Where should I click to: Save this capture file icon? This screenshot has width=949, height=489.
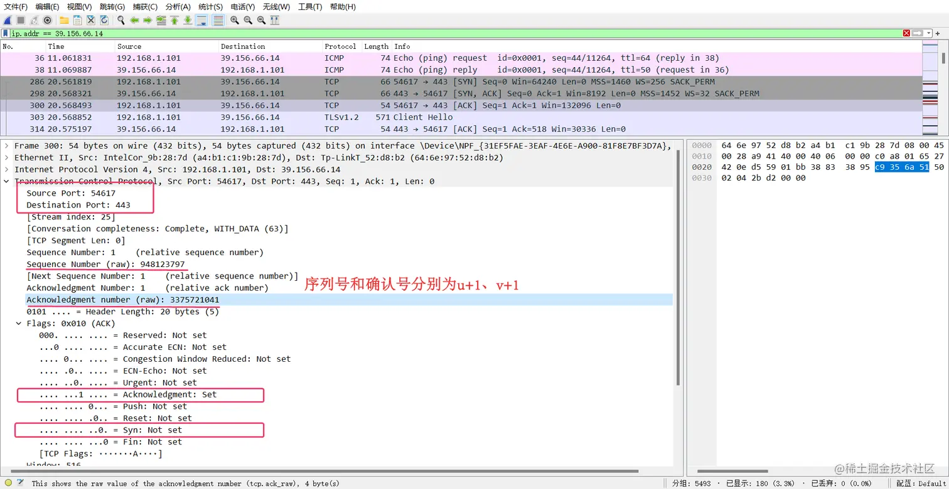[x=77, y=20]
